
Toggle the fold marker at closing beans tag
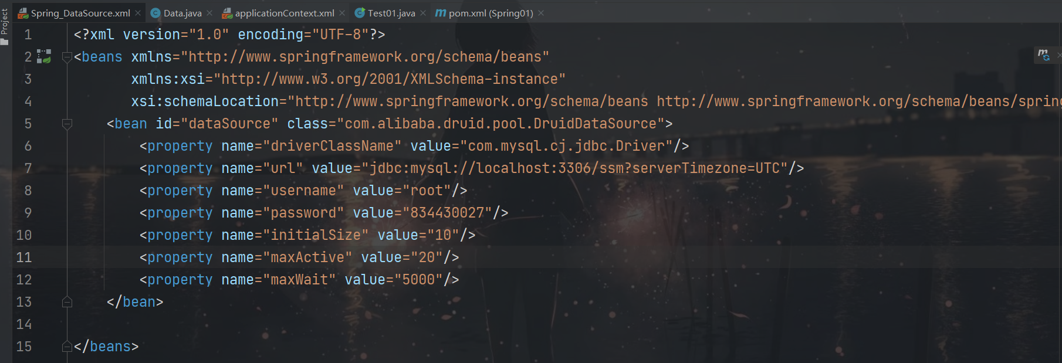(67, 347)
